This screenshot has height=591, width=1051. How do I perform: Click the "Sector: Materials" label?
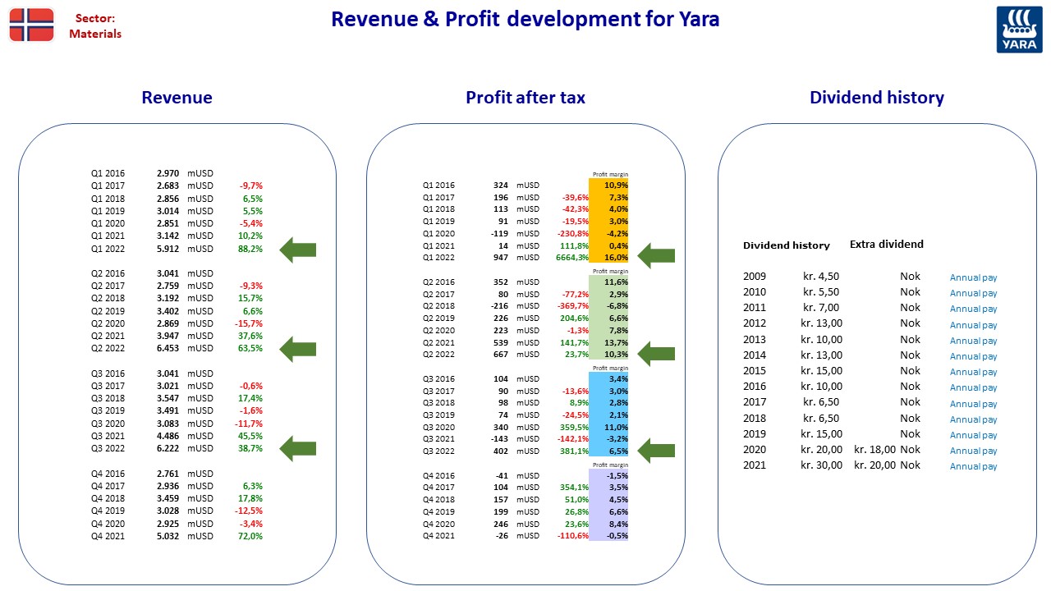[x=95, y=25]
